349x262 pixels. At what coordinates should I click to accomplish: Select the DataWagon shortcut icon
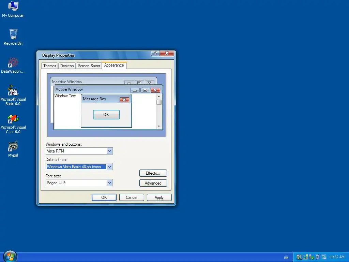pos(13,65)
